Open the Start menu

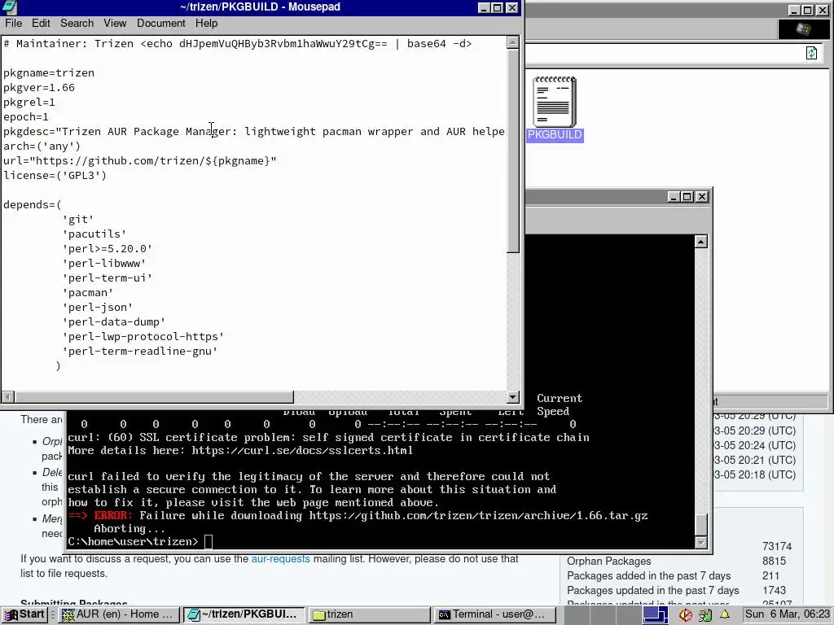24,614
